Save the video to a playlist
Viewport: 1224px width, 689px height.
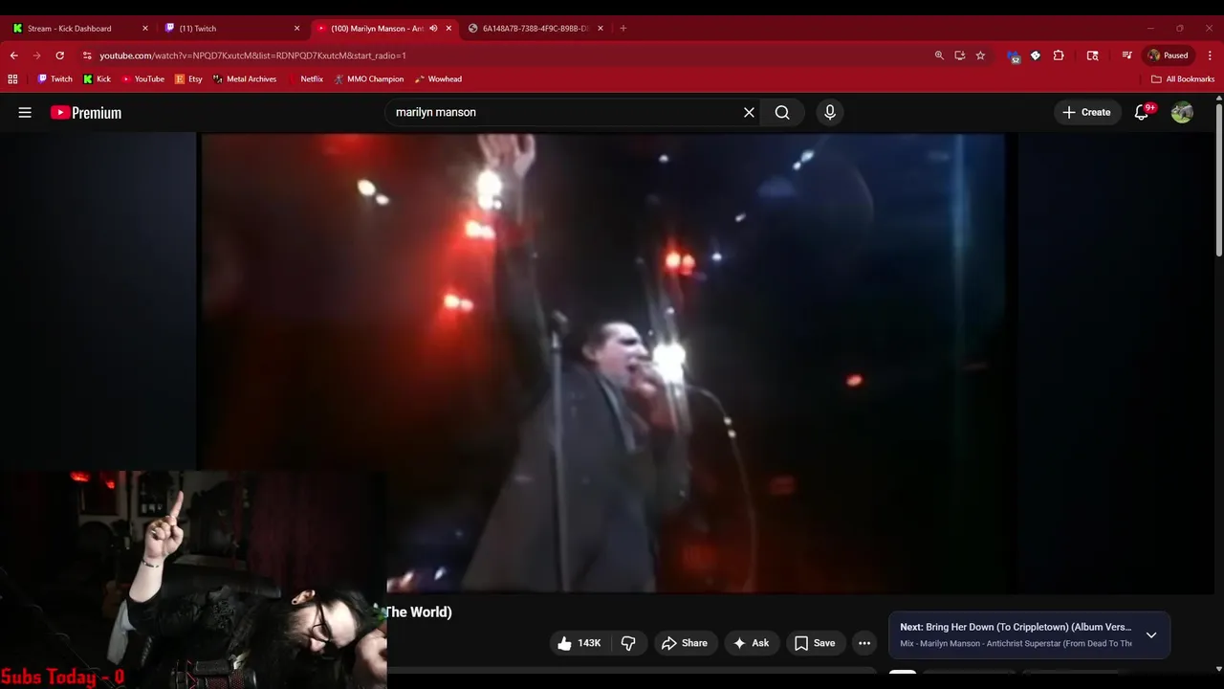click(x=815, y=643)
